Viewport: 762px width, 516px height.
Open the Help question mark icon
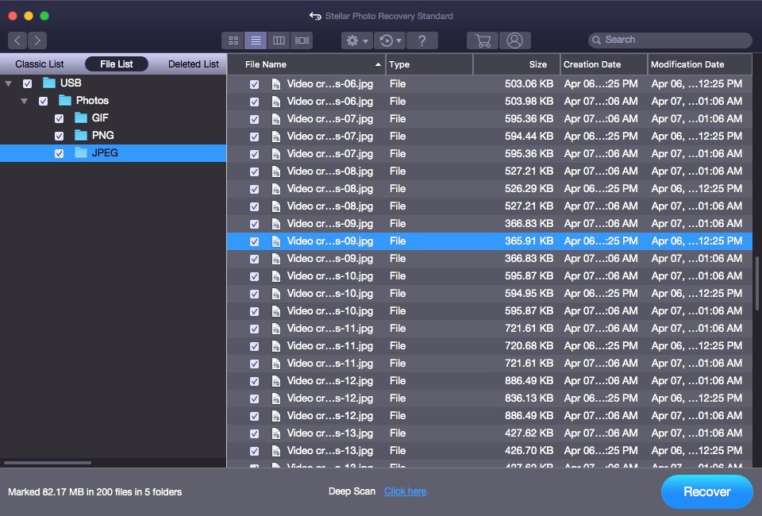coord(422,40)
